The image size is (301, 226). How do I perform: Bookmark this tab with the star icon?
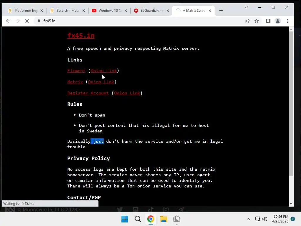point(257,21)
